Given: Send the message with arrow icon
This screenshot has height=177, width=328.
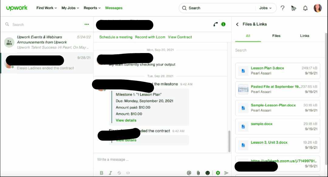Looking at the screenshot, I should [x=226, y=173].
